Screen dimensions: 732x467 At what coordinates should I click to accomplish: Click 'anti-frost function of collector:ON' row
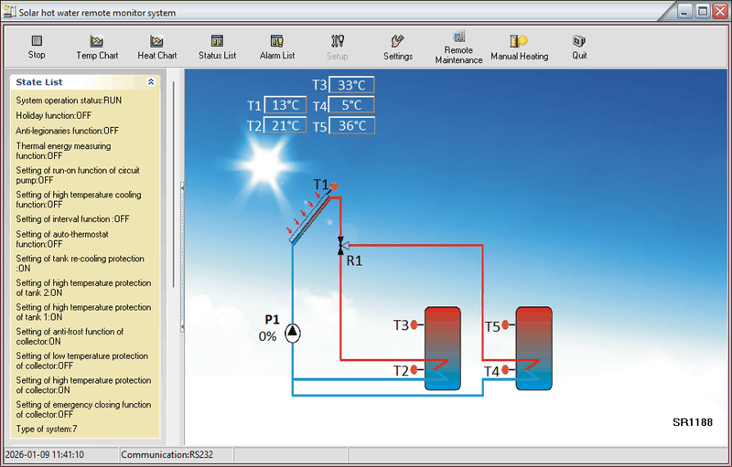coord(70,336)
